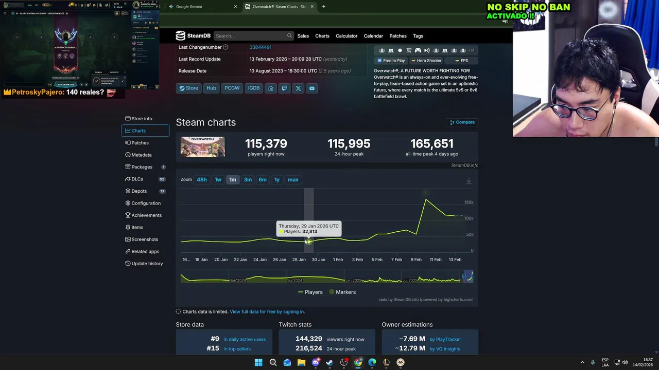Viewport: 659px width, 370px height.
Task: Toggle the Players series in legend
Action: point(310,292)
